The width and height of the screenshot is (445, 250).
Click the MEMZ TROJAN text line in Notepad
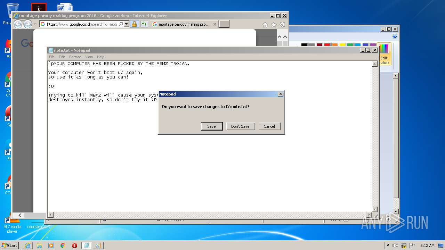[x=119, y=64]
